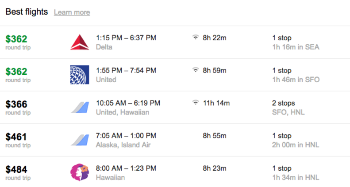350x187 pixels.
Task: Select the $362 Delta flight price
Action: 16,39
